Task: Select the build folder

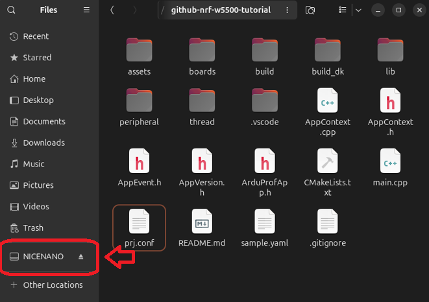Action: click(x=265, y=57)
